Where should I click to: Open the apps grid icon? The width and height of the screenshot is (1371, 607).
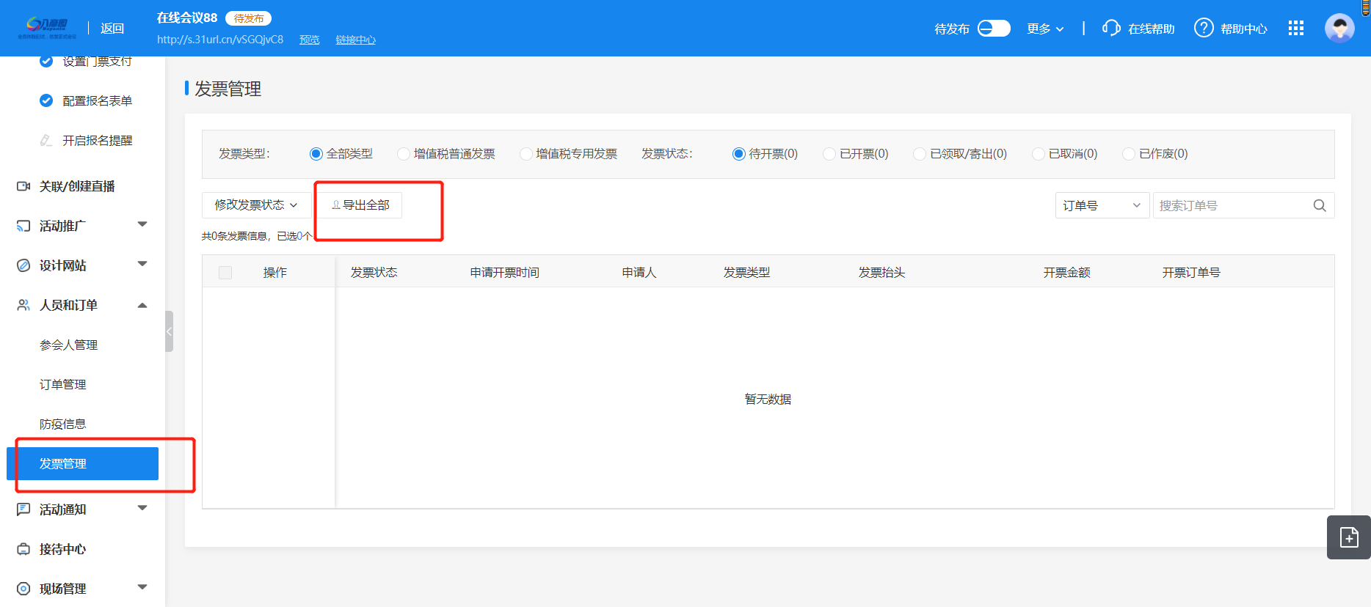1296,28
